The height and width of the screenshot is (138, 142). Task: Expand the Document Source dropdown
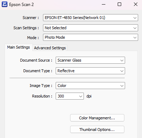(90, 60)
